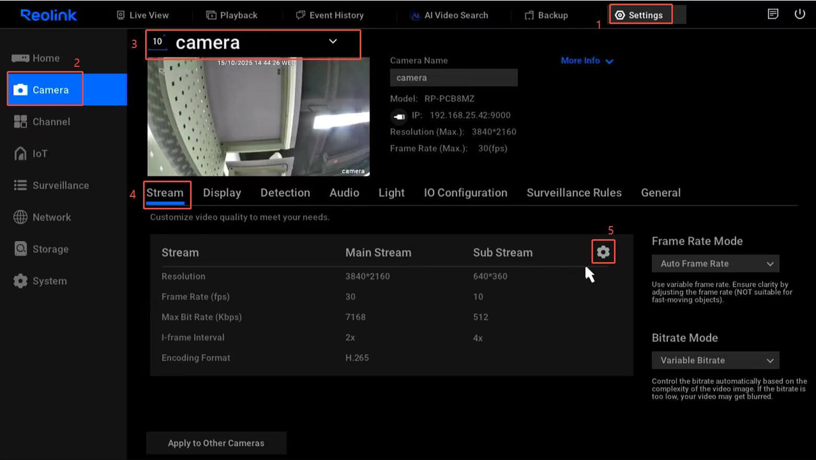Image resolution: width=816 pixels, height=460 pixels.
Task: Expand More Info details
Action: click(x=586, y=61)
